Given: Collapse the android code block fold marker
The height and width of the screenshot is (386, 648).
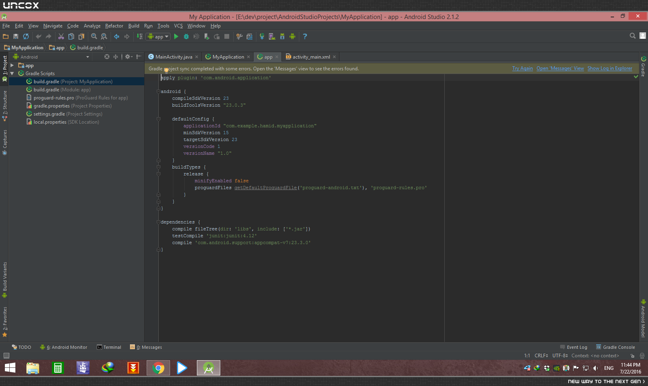Looking at the screenshot, I should pos(158,91).
